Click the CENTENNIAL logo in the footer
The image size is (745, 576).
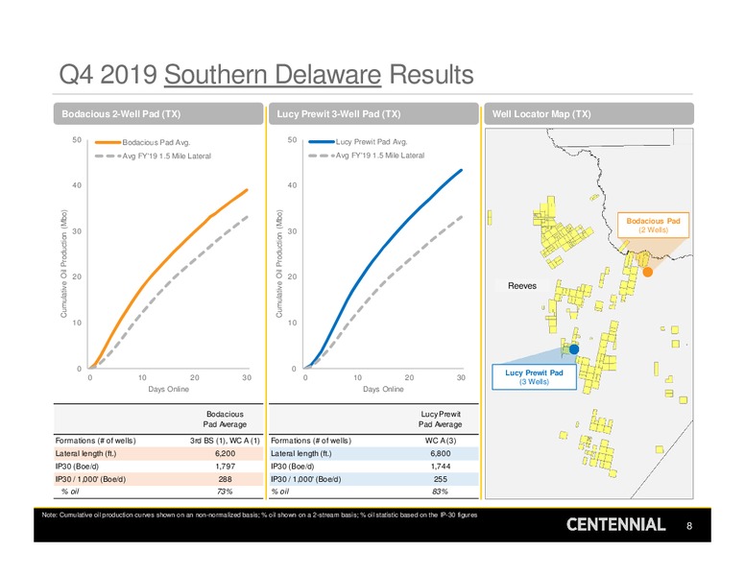615,525
